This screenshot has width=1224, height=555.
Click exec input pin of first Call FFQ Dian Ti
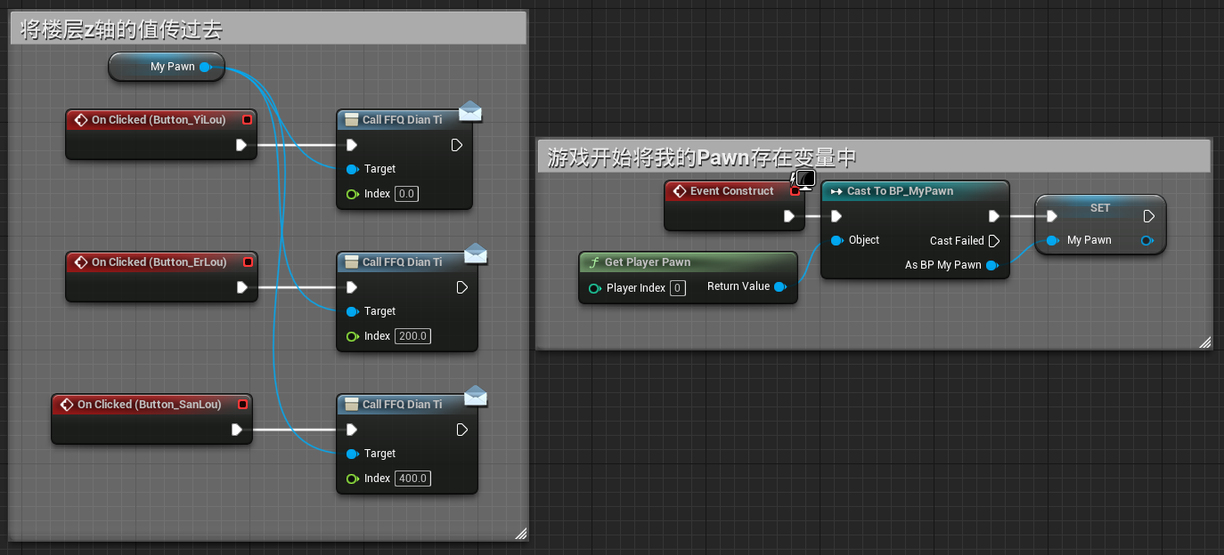click(352, 145)
